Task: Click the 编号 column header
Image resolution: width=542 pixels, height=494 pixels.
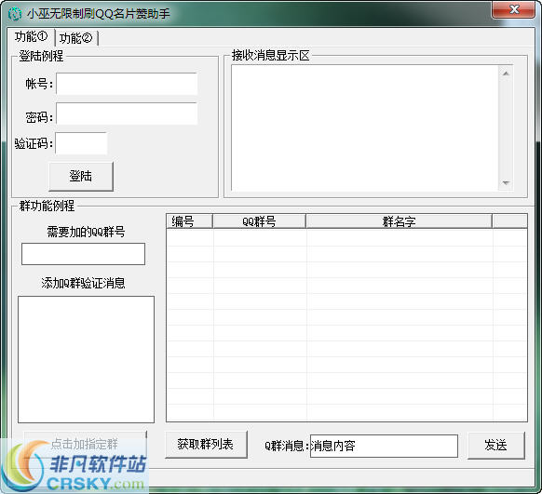Action: point(189,221)
